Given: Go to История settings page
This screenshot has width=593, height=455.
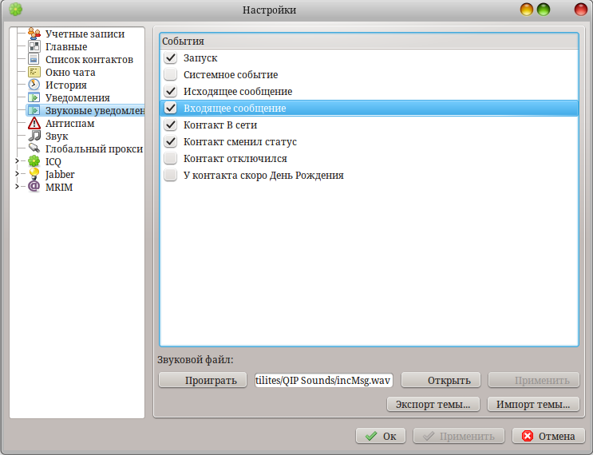Looking at the screenshot, I should [x=66, y=85].
